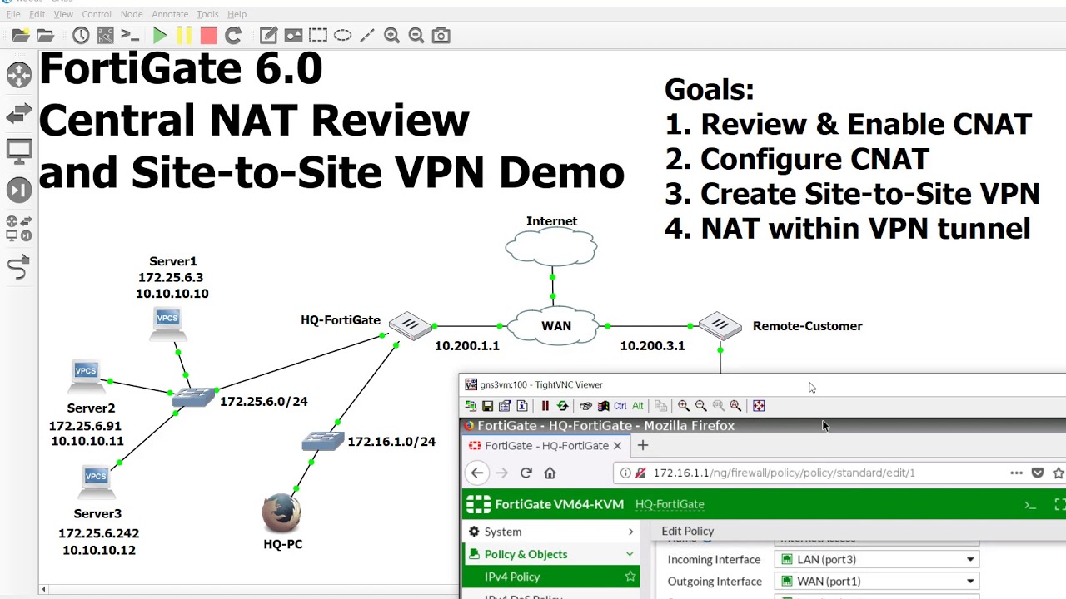Open the Control menu
1066x599 pixels.
coord(97,14)
